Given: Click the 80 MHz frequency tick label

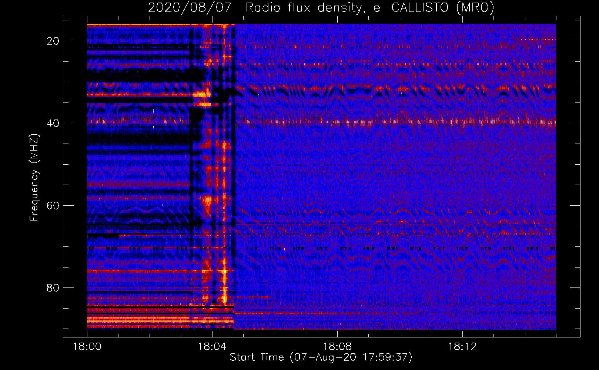Looking at the screenshot, I should [x=53, y=287].
